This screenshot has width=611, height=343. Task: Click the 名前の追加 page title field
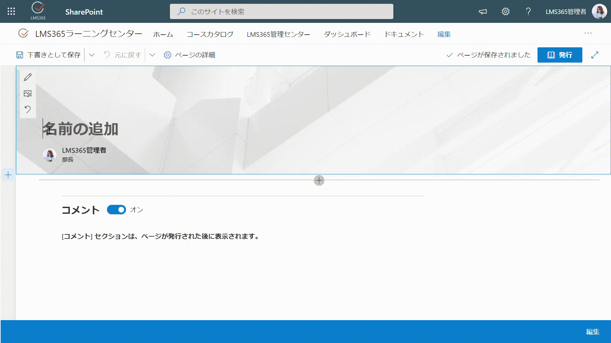pos(81,129)
